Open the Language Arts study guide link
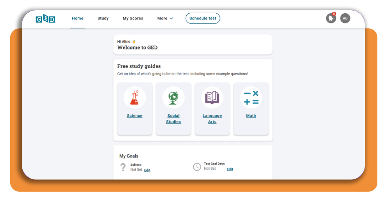This screenshot has height=203, width=388. (x=212, y=119)
